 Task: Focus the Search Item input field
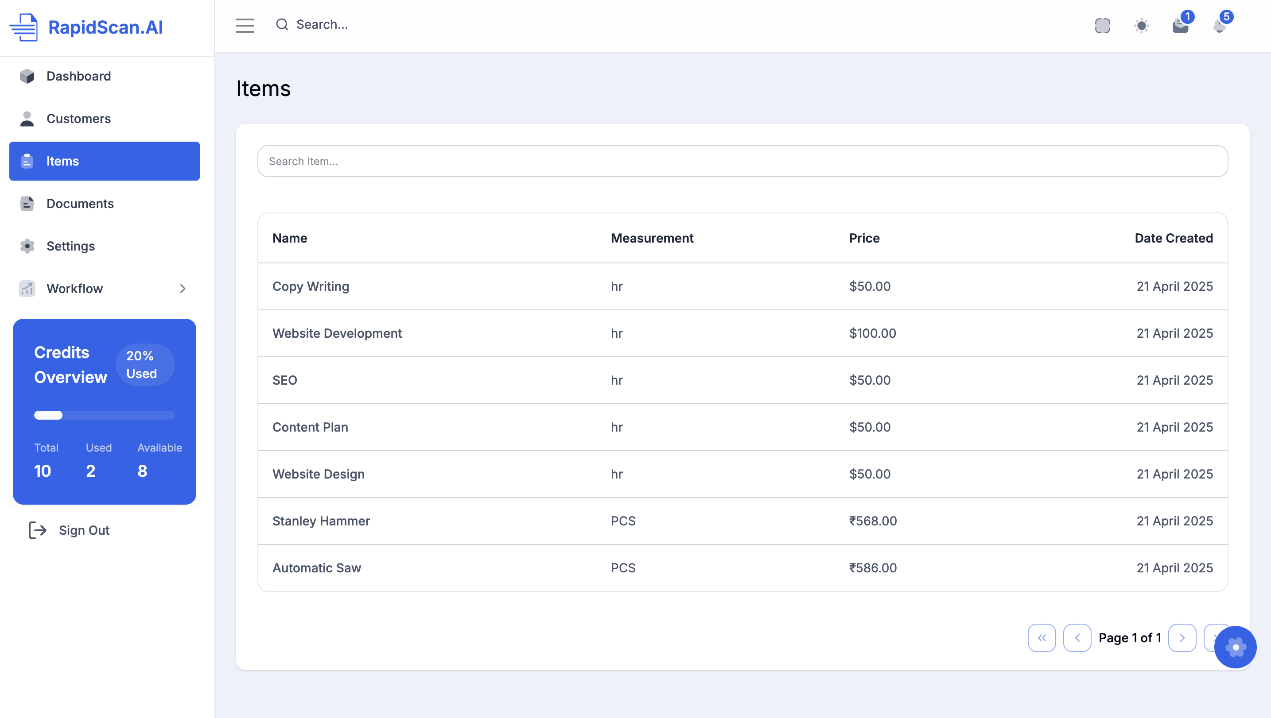click(742, 161)
